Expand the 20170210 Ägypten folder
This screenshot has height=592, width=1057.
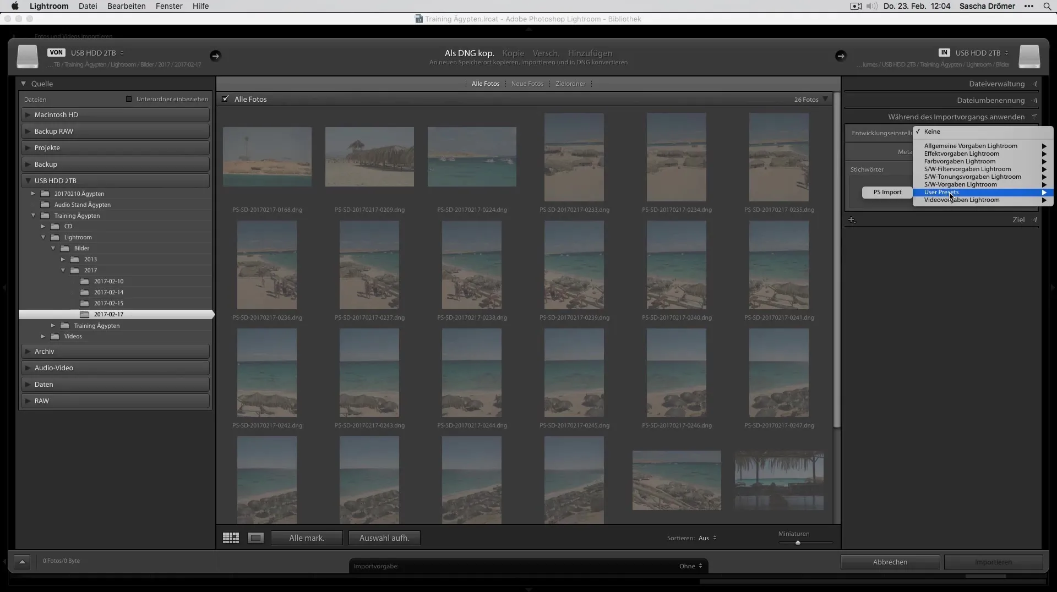click(33, 194)
